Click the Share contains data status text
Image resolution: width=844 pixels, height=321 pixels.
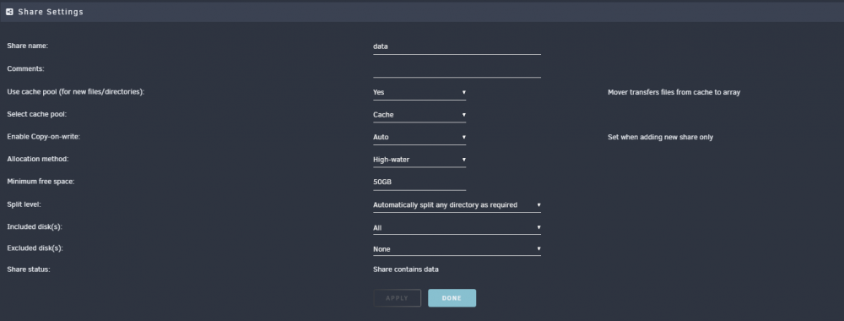click(x=406, y=269)
